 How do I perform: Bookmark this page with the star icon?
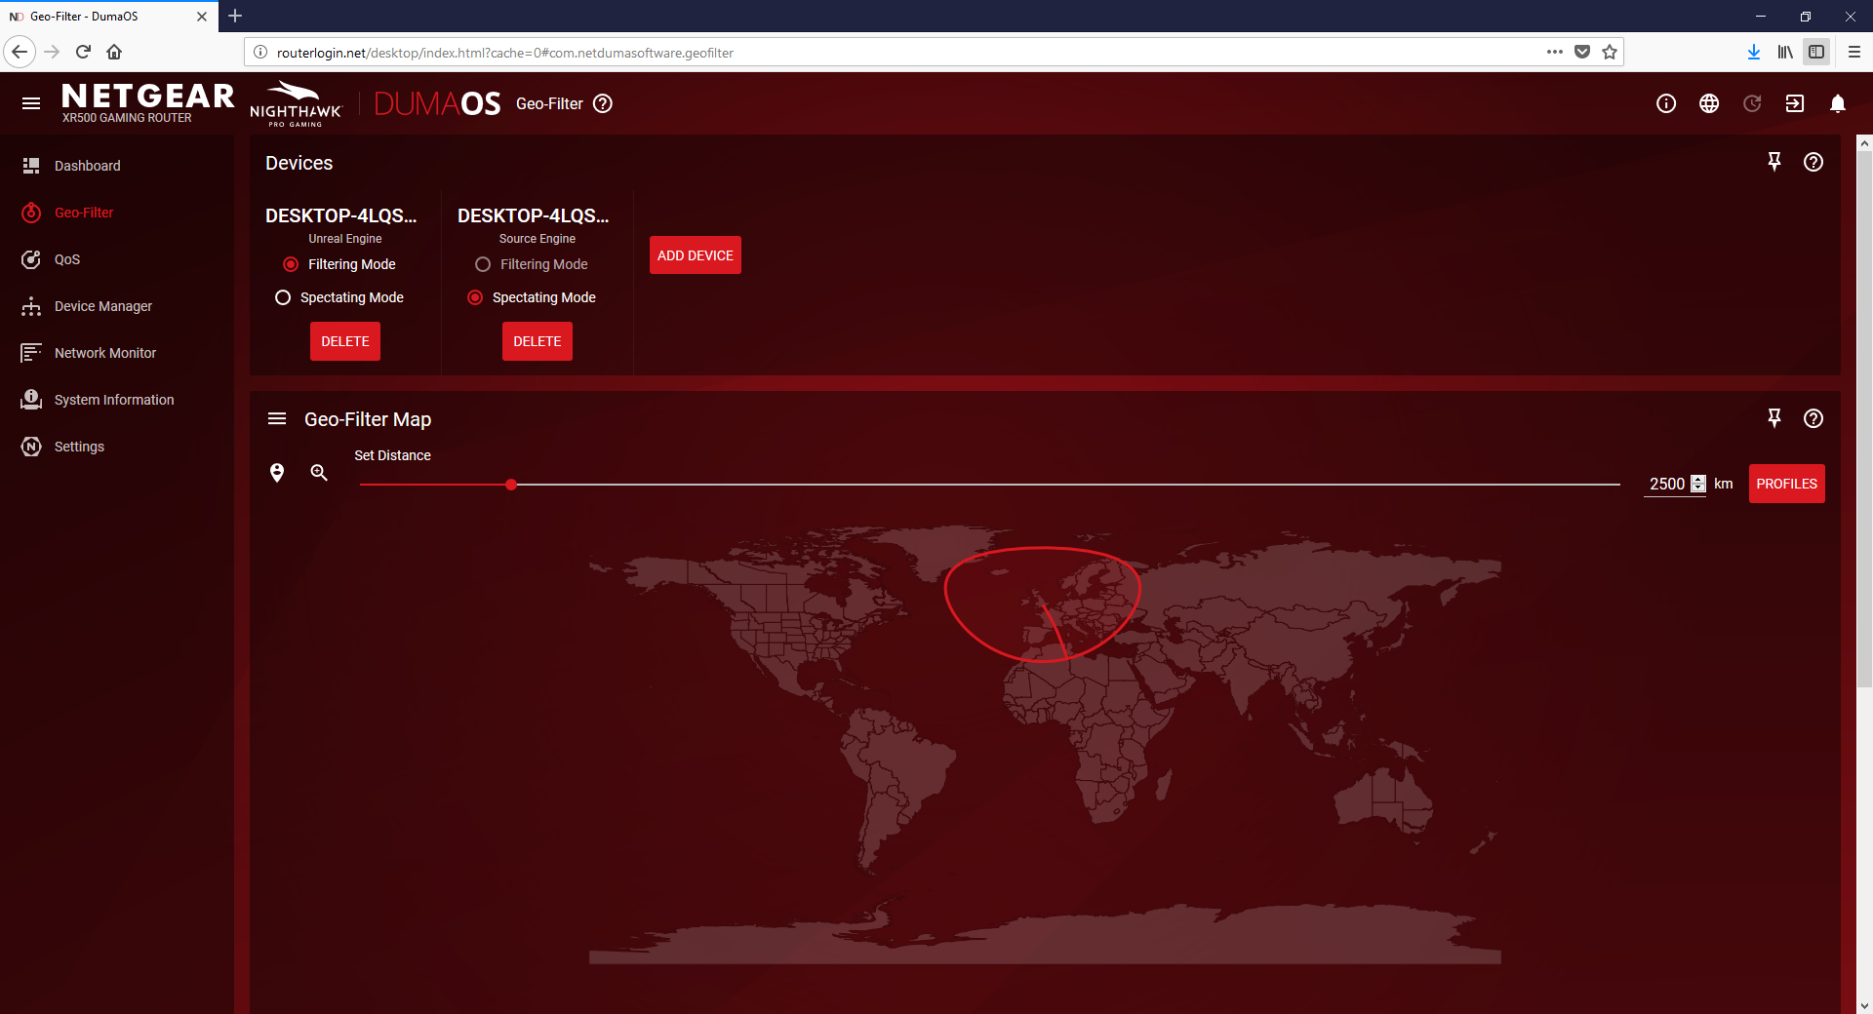click(1610, 52)
